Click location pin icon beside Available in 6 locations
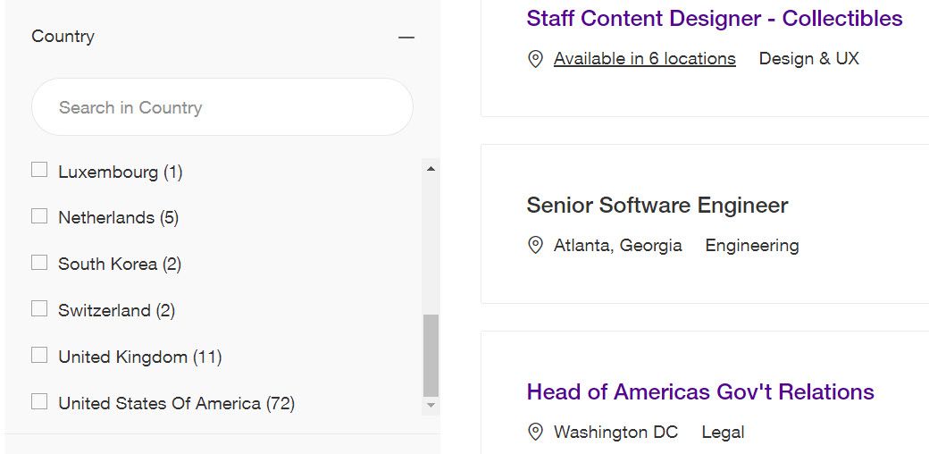Image resolution: width=929 pixels, height=454 pixels. [535, 59]
